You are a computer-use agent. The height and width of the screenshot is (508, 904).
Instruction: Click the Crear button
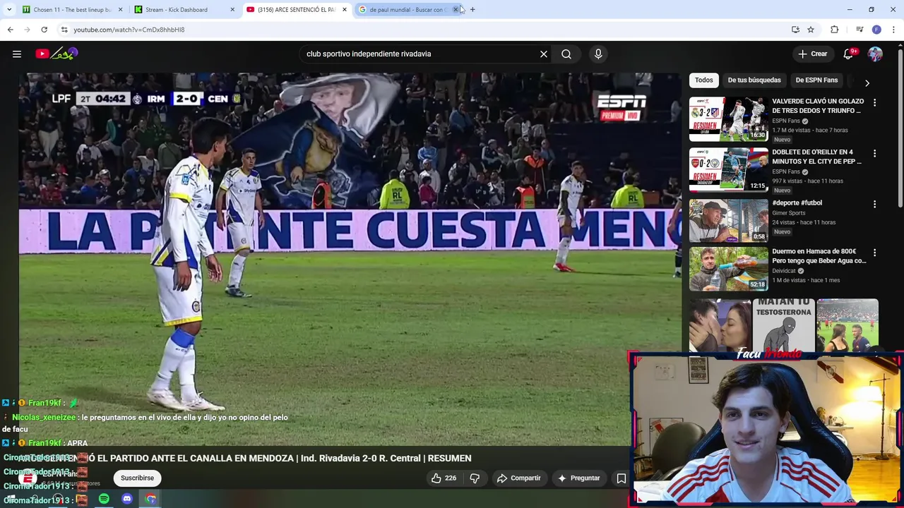(812, 54)
